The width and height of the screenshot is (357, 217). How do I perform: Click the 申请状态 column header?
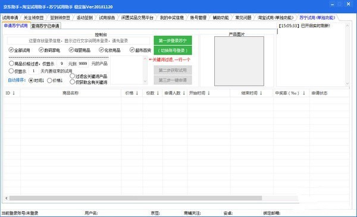[x=329, y=93]
